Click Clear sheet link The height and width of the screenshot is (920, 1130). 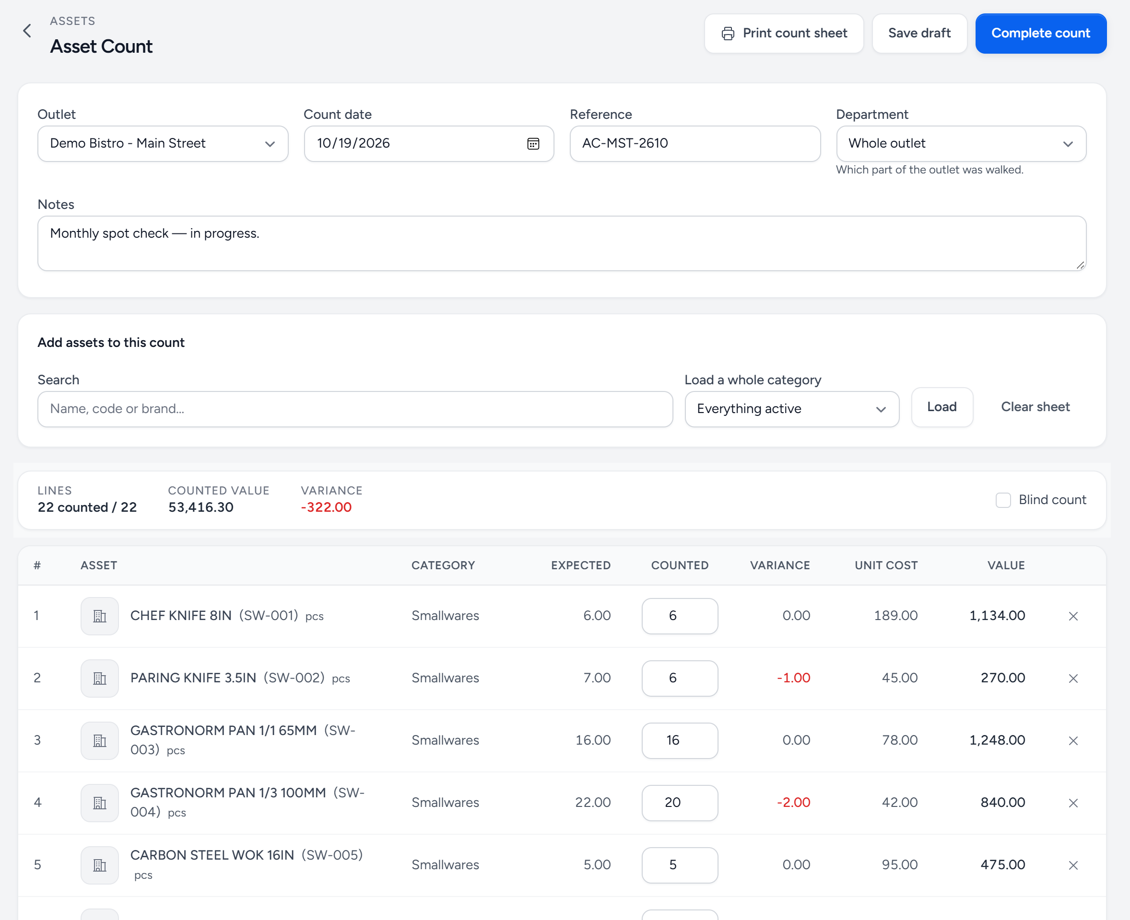(x=1035, y=407)
